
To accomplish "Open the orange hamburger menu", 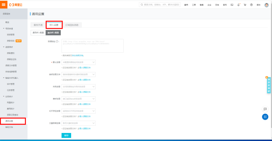I will pyautogui.click(x=4, y=4).
